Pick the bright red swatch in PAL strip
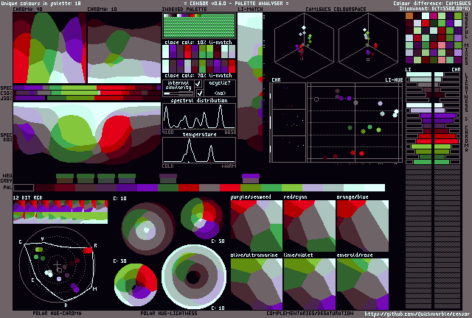The image size is (472, 318). click(x=230, y=188)
